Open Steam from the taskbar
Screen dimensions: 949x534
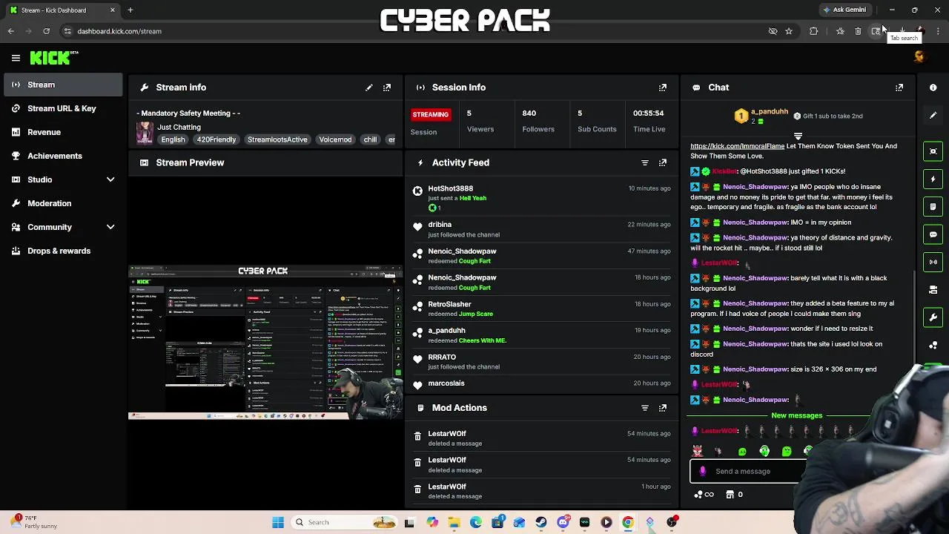[541, 522]
